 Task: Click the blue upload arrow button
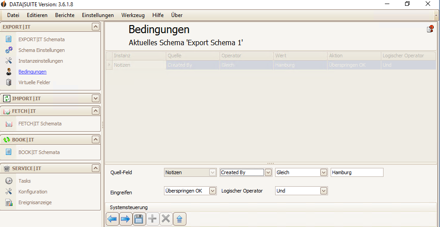pyautogui.click(x=180, y=219)
